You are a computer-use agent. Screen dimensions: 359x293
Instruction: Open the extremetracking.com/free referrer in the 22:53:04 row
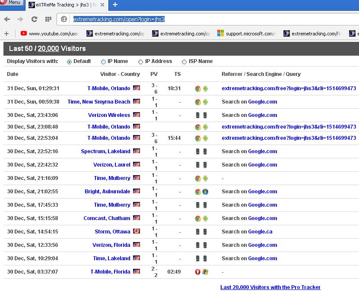[289, 138]
